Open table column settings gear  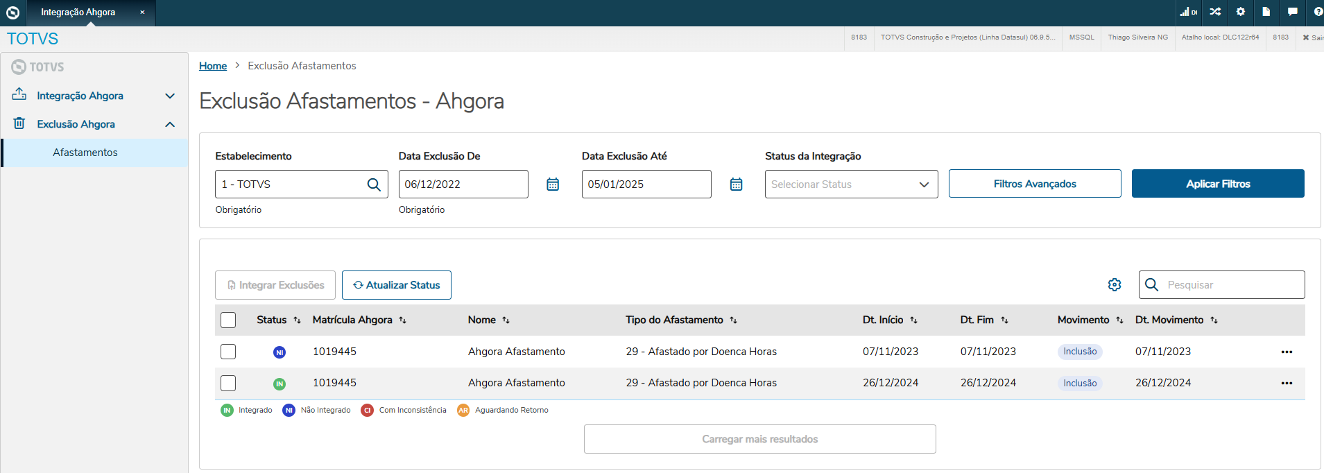[1115, 285]
